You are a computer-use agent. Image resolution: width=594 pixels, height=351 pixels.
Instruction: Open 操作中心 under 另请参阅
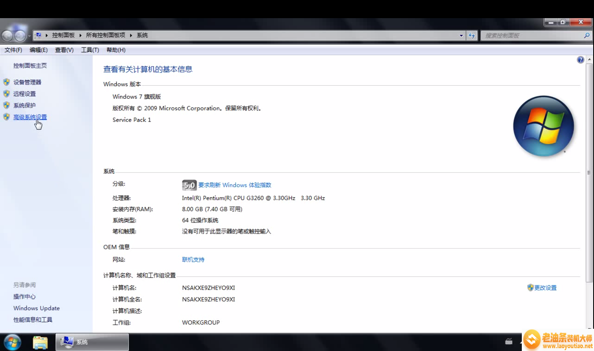tap(24, 297)
